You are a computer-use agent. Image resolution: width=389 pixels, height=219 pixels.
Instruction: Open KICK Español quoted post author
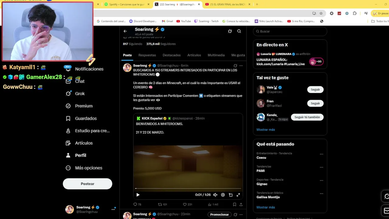coord(152,118)
